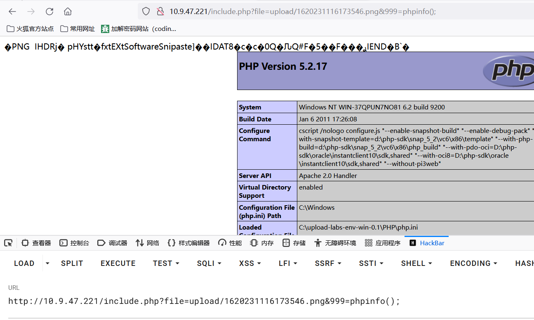
Task: Click the HackBar URL text field
Action: coord(271,301)
